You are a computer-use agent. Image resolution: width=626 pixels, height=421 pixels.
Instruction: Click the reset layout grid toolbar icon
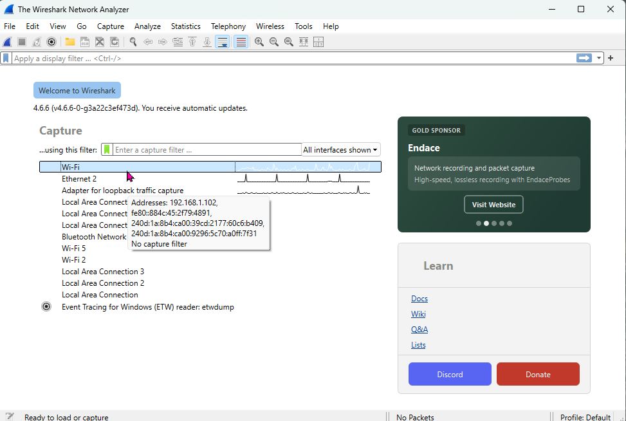point(318,42)
